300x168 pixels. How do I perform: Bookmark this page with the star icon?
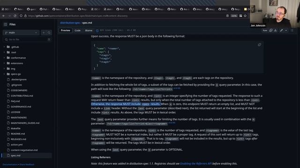click(x=245, y=16)
